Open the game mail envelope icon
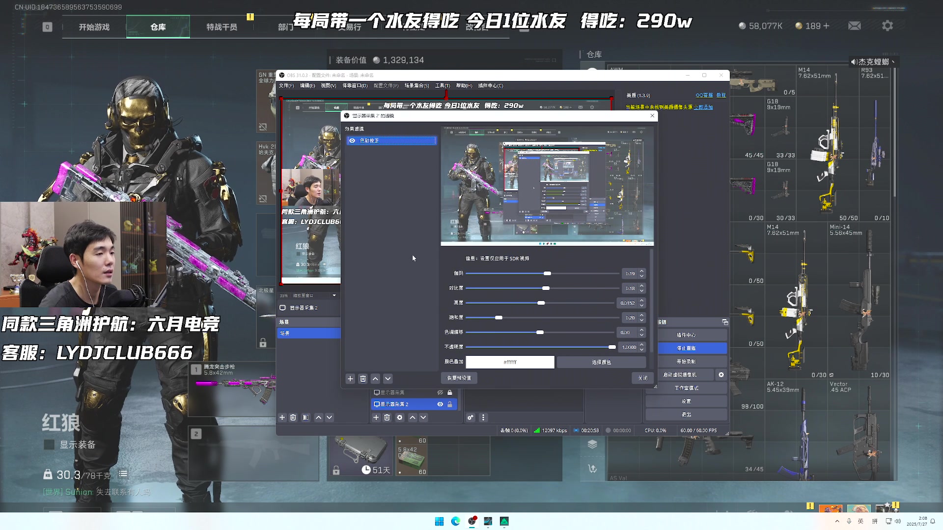Image resolution: width=943 pixels, height=530 pixels. tap(855, 26)
